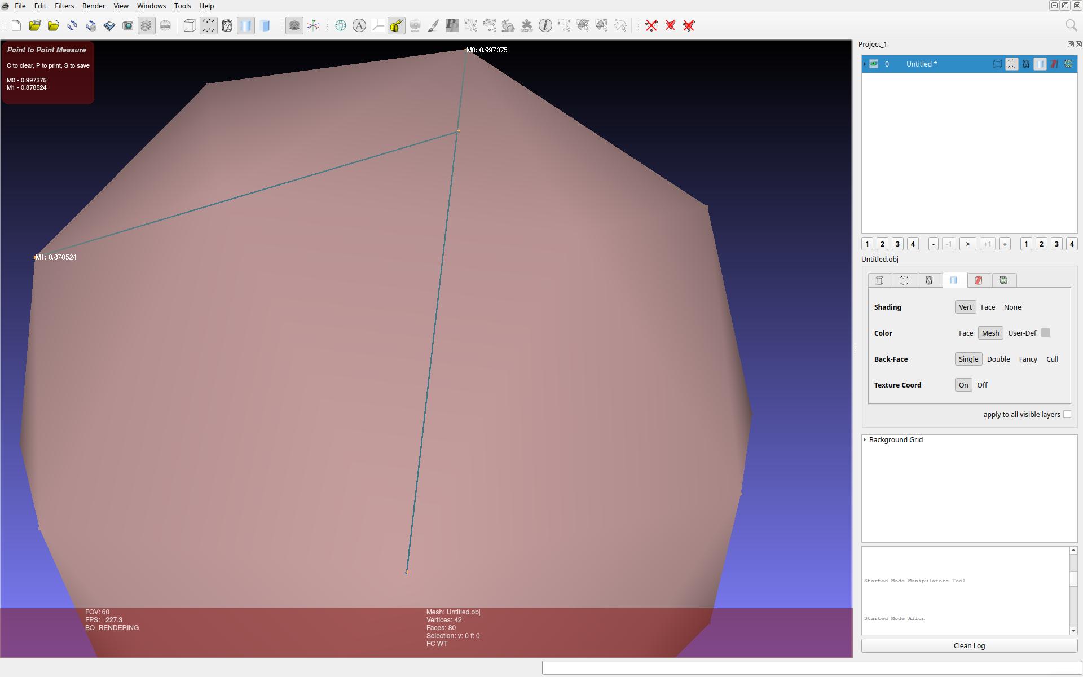Set Back-Face mode to Double
1083x677 pixels.
point(998,359)
